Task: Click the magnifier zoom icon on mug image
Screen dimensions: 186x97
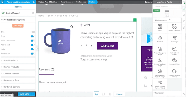Action: pos(72,27)
